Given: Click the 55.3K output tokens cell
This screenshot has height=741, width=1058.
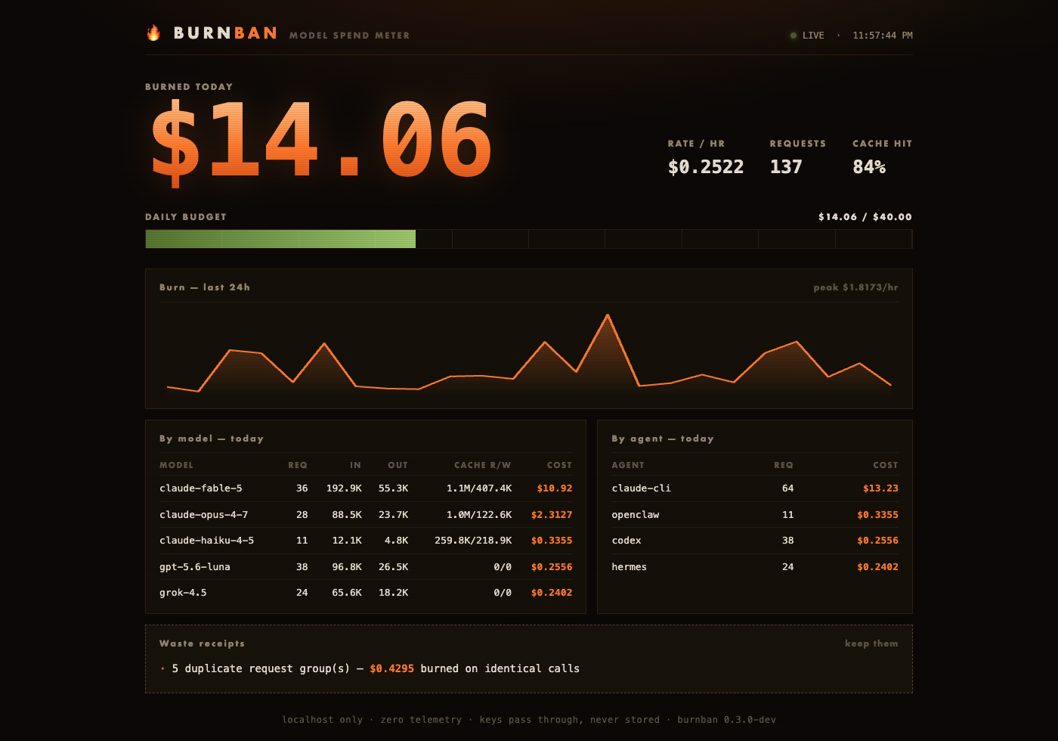Looking at the screenshot, I should (393, 488).
